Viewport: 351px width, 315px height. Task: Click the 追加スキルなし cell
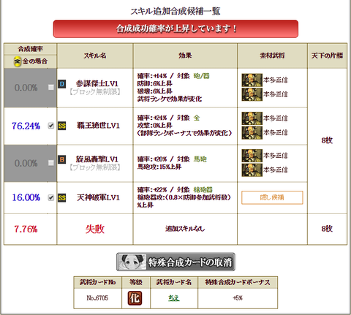(185, 229)
